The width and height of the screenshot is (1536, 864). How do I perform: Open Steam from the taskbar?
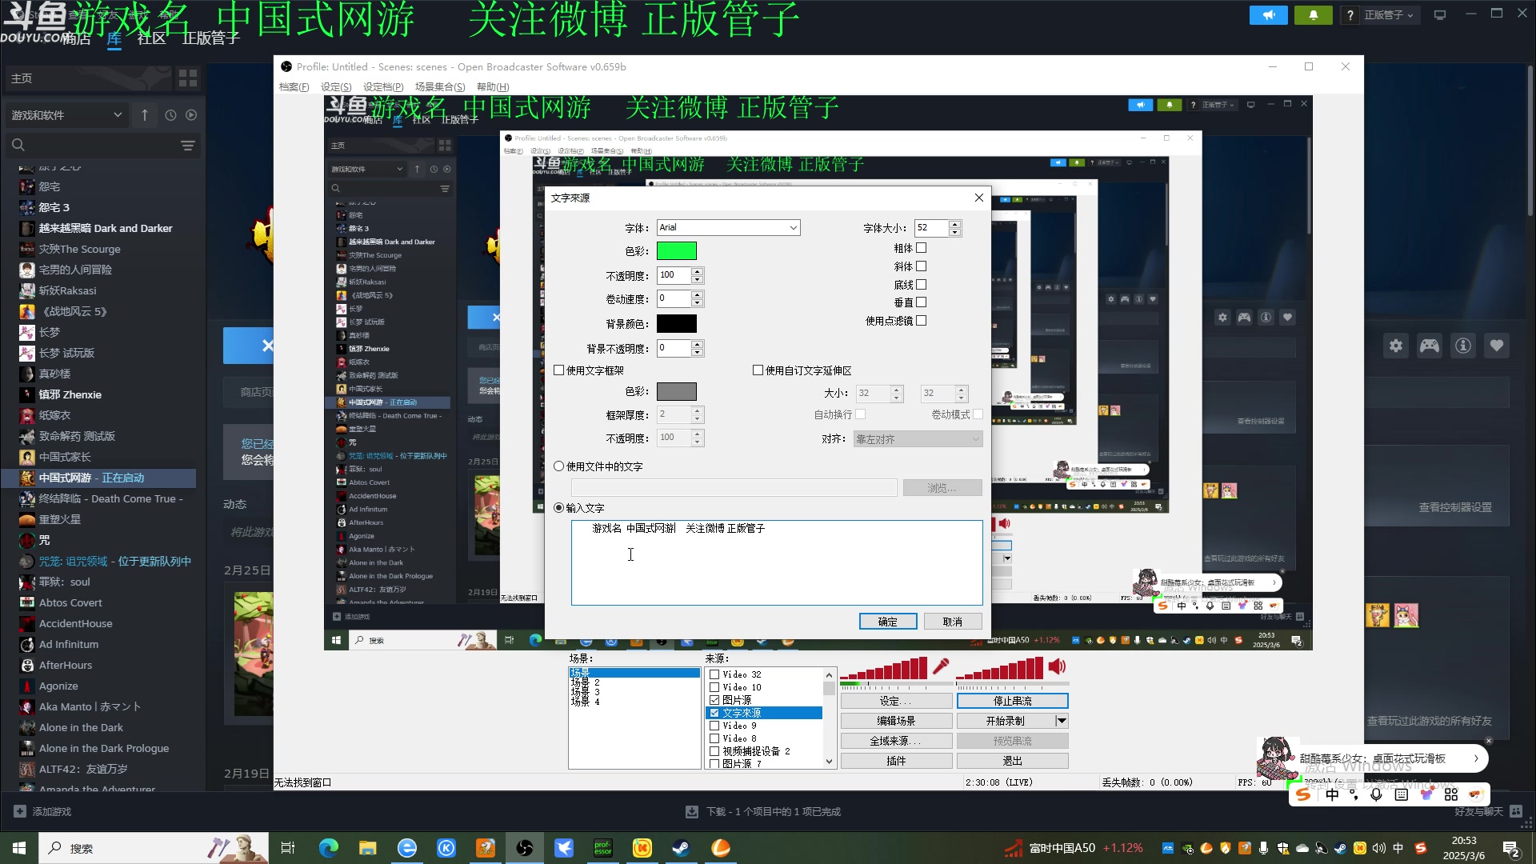(682, 848)
